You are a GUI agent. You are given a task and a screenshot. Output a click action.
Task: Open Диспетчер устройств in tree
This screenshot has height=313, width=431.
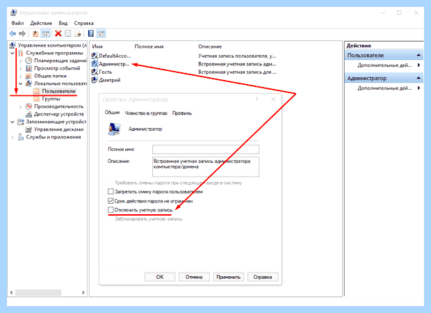[59, 114]
